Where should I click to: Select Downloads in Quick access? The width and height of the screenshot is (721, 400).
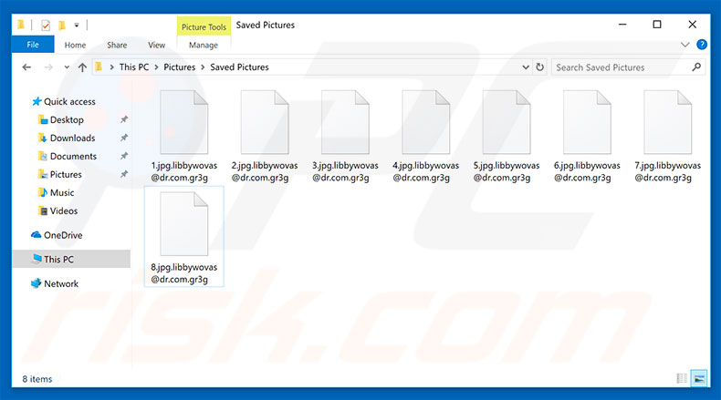tap(72, 138)
